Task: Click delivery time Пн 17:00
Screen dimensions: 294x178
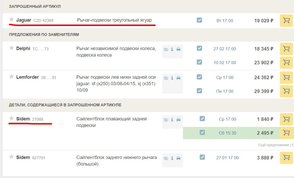Action: pyautogui.click(x=225, y=91)
